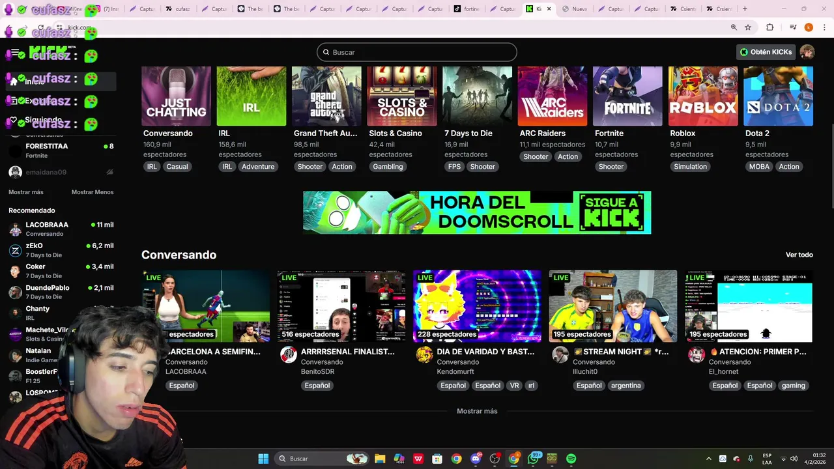834x469 pixels.
Task: Click Ver todo for Conversando
Action: (x=799, y=255)
